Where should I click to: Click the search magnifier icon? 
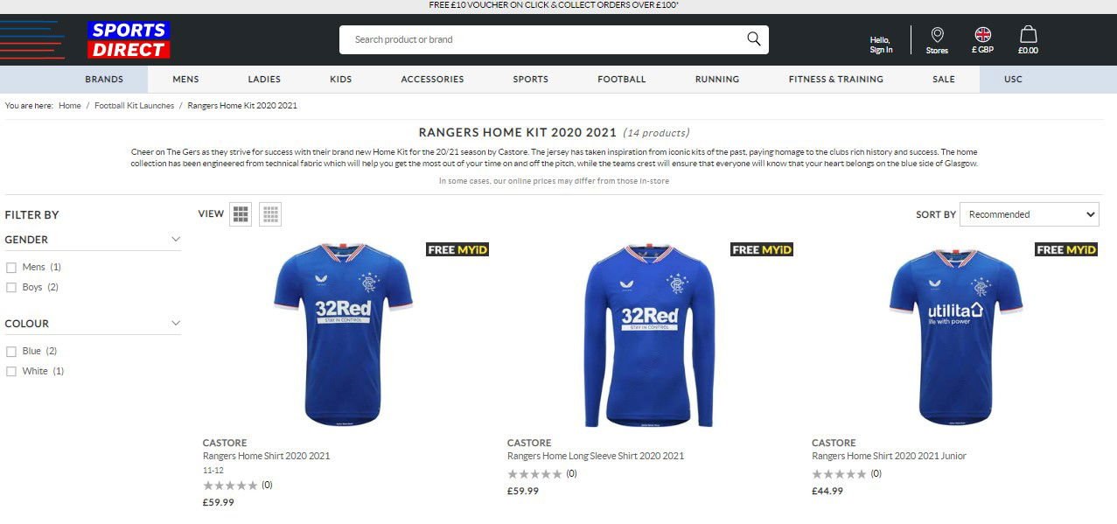coord(753,39)
